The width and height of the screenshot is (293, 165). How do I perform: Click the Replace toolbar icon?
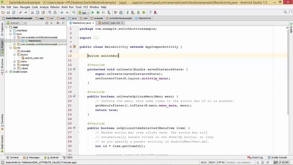coord(55,12)
